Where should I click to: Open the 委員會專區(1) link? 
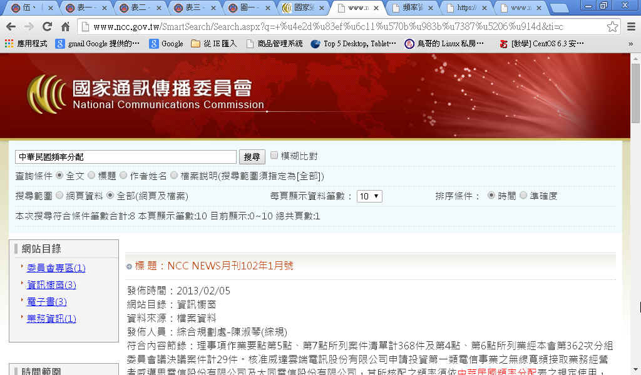56,268
